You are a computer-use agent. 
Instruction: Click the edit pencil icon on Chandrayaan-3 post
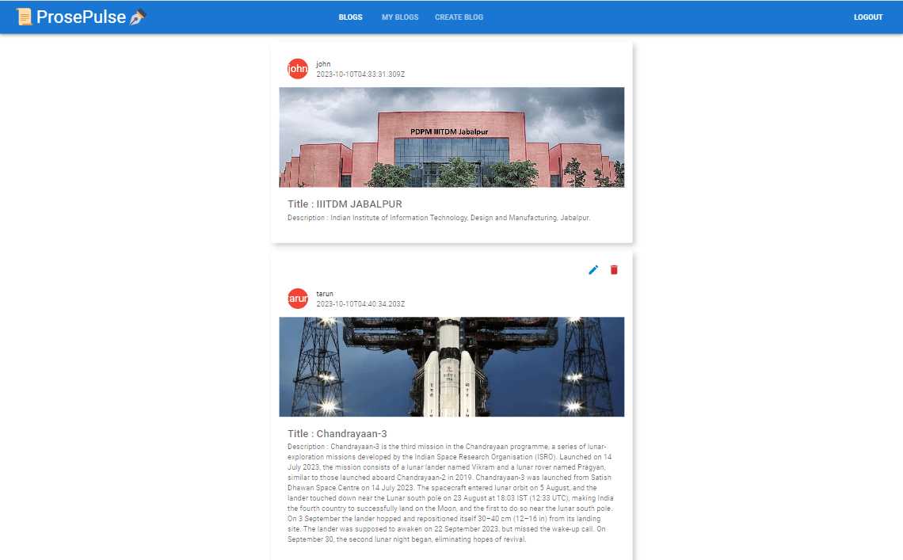[593, 269]
